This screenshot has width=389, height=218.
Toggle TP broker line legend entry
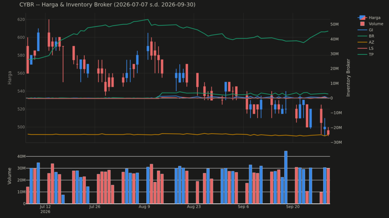coord(366,54)
